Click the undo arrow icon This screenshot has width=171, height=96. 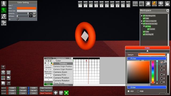click(x=9, y=78)
